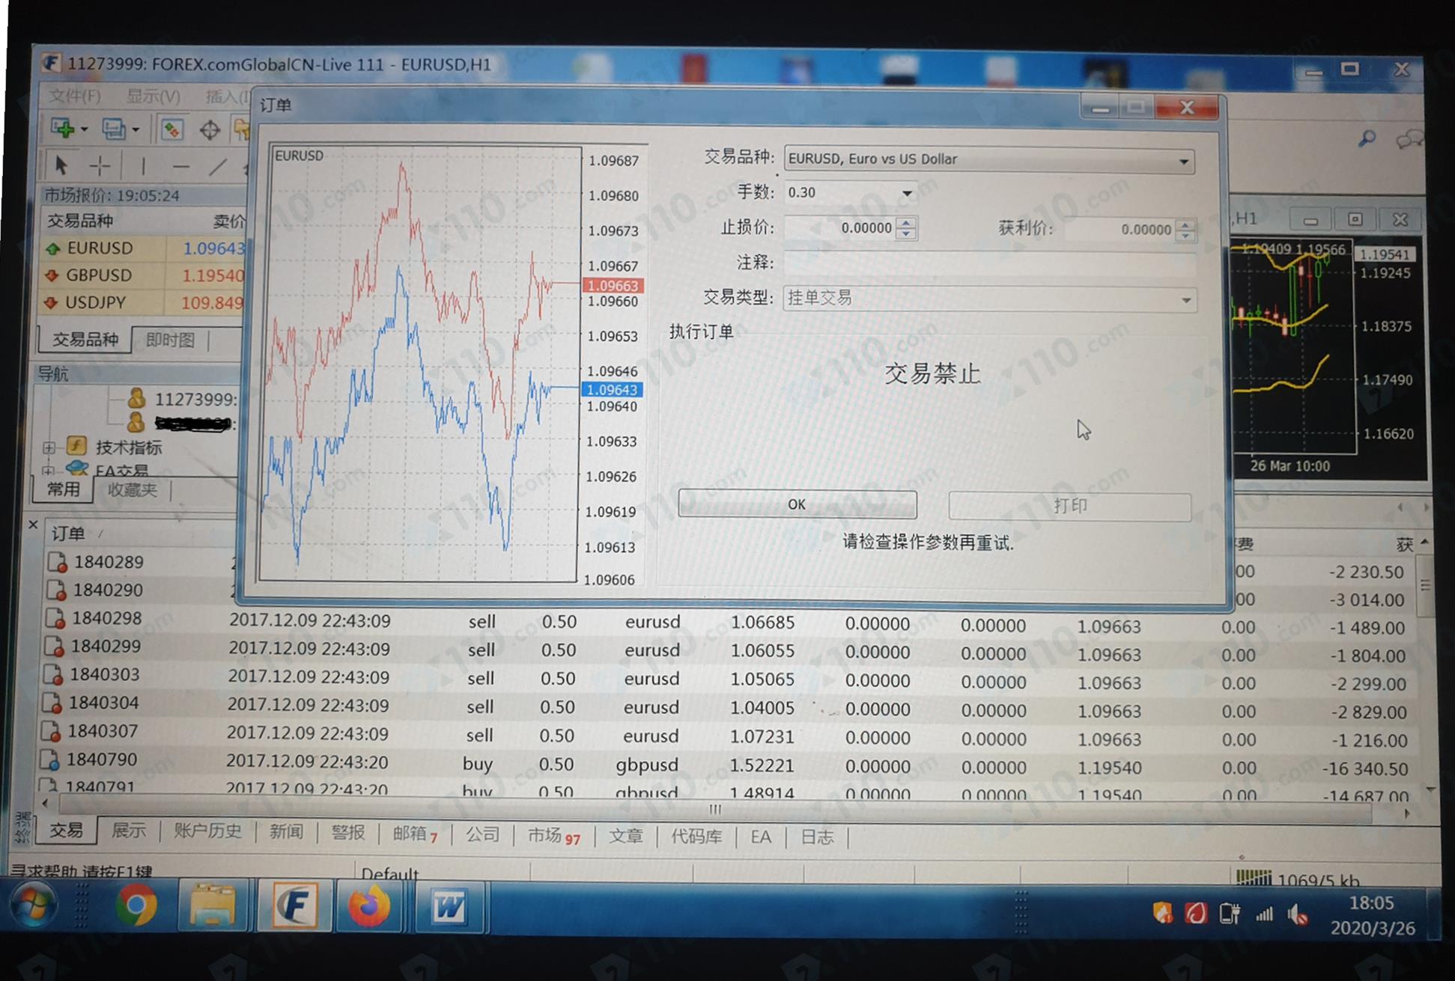Open Microsoft Word from the taskbar
Viewport: 1455px width, 981px height.
coord(449,908)
